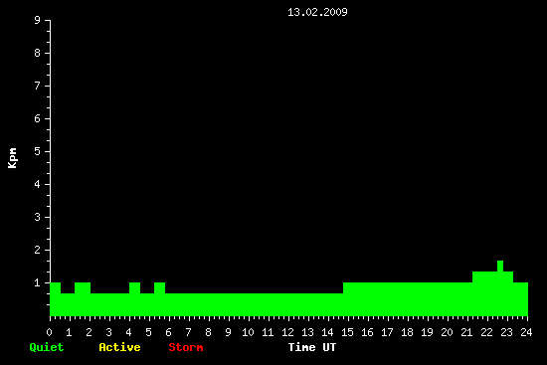The image size is (547, 365).
Task: Click the green bump just after hour 4
Action: point(134,287)
